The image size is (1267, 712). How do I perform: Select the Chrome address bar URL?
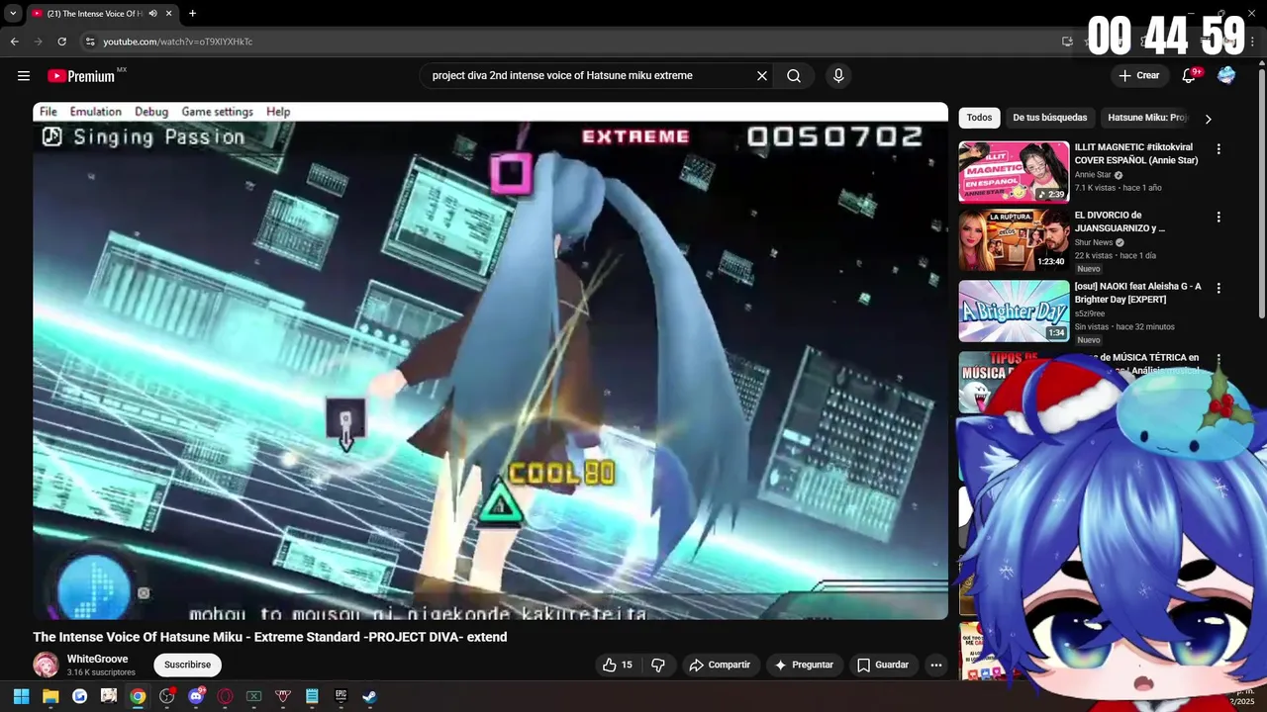[x=178, y=42]
